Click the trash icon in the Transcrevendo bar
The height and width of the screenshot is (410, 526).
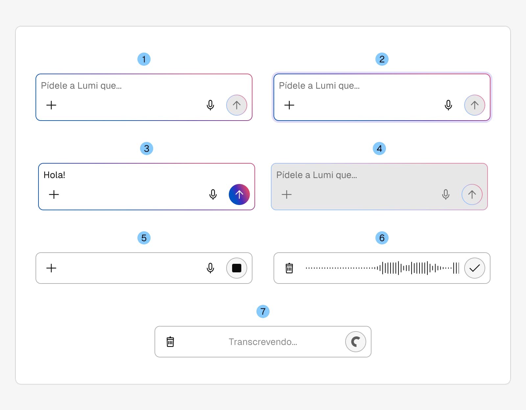pos(170,342)
